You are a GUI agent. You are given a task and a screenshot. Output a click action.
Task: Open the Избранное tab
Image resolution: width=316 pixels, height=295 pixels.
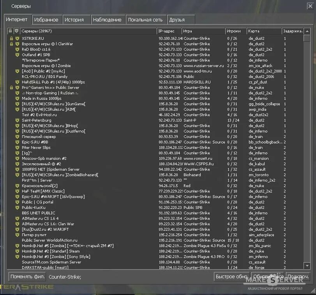[47, 20]
